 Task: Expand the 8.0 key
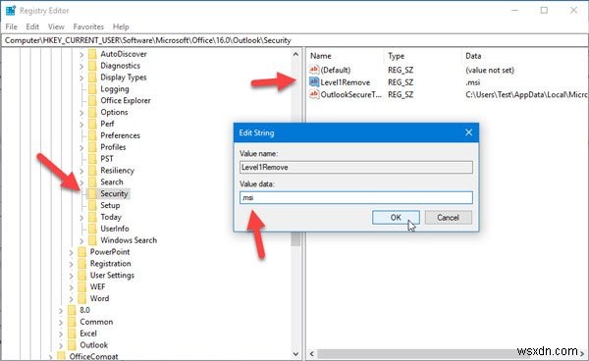pos(61,310)
